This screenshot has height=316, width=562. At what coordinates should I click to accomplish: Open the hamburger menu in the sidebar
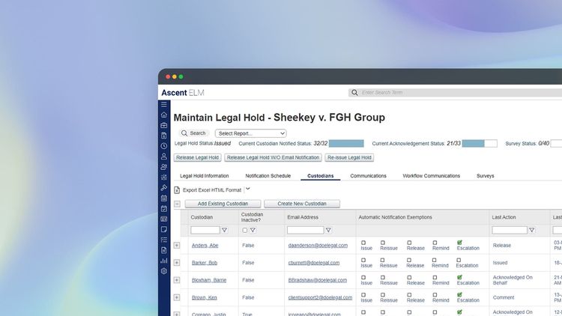coord(164,104)
